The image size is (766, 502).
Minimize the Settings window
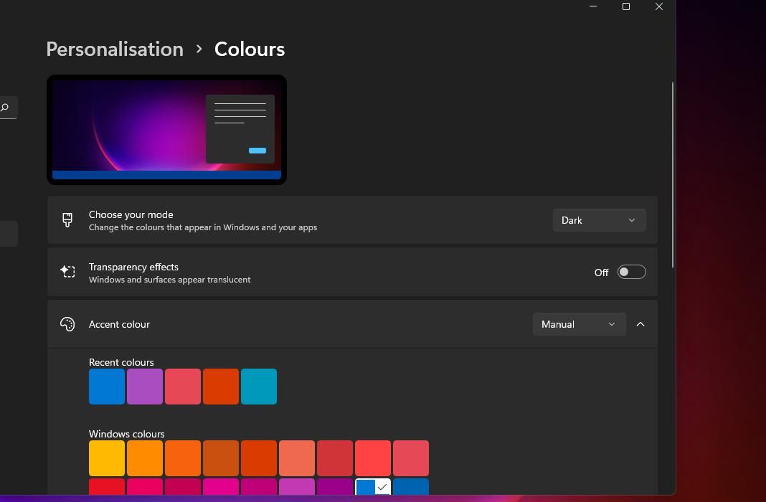pos(592,6)
